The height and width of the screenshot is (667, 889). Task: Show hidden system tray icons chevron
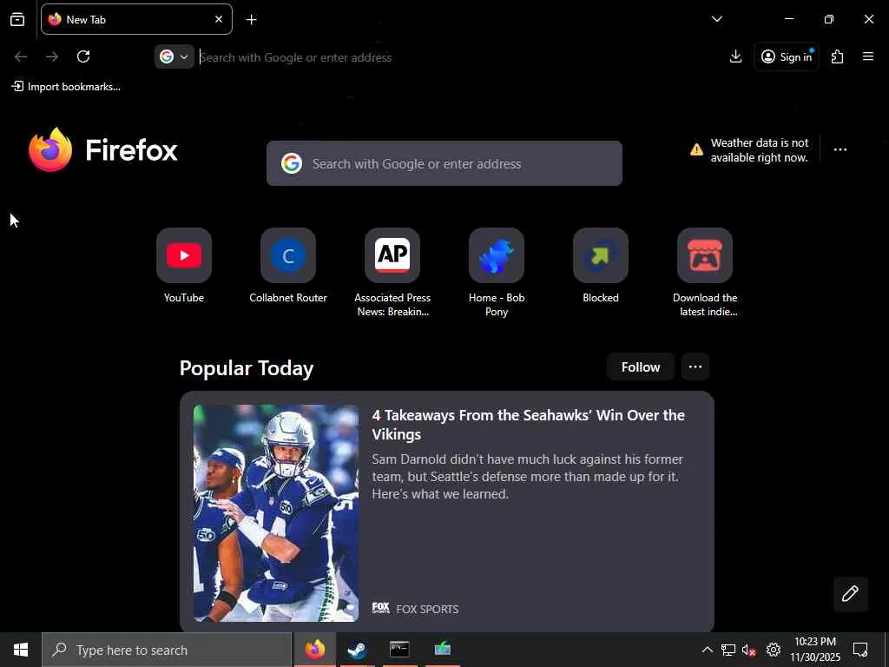click(707, 650)
